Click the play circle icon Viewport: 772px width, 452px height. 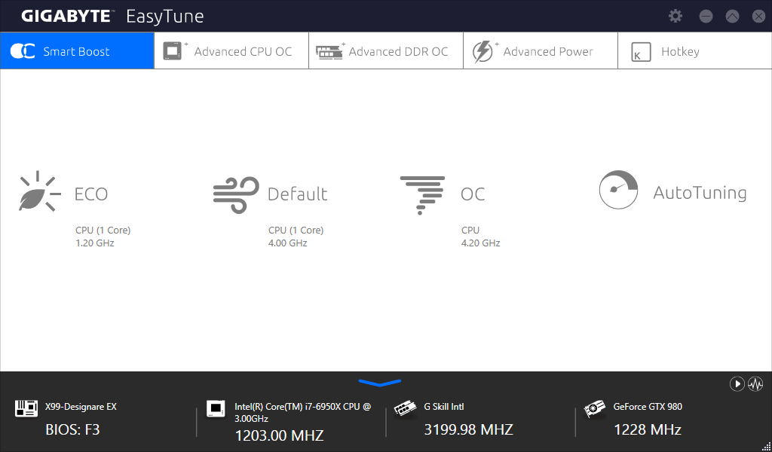(x=737, y=383)
